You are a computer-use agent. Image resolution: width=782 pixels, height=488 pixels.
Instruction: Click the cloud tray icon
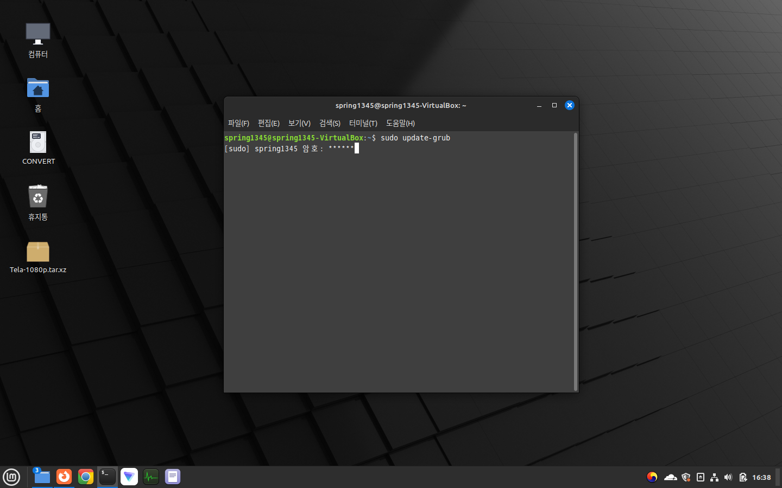pyautogui.click(x=670, y=477)
